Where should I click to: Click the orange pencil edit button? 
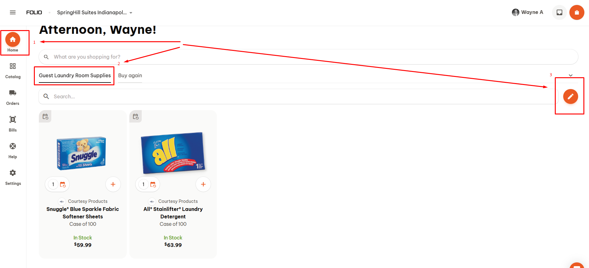570,96
